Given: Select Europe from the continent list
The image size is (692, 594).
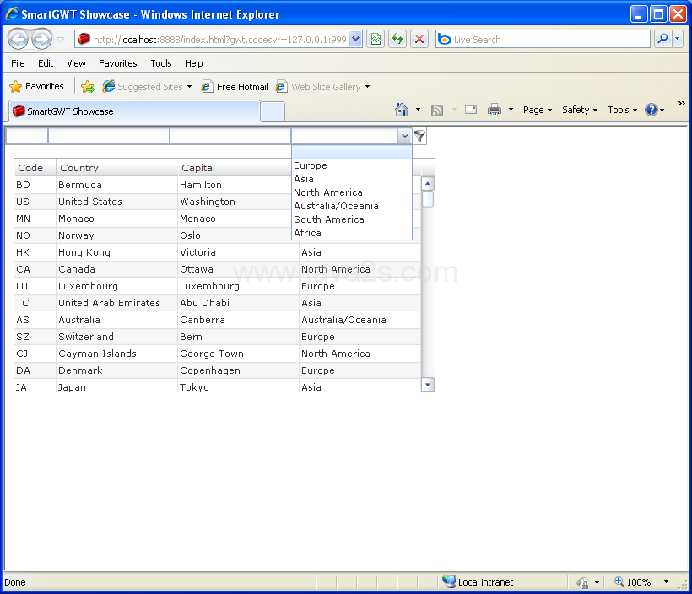Looking at the screenshot, I should (352, 165).
